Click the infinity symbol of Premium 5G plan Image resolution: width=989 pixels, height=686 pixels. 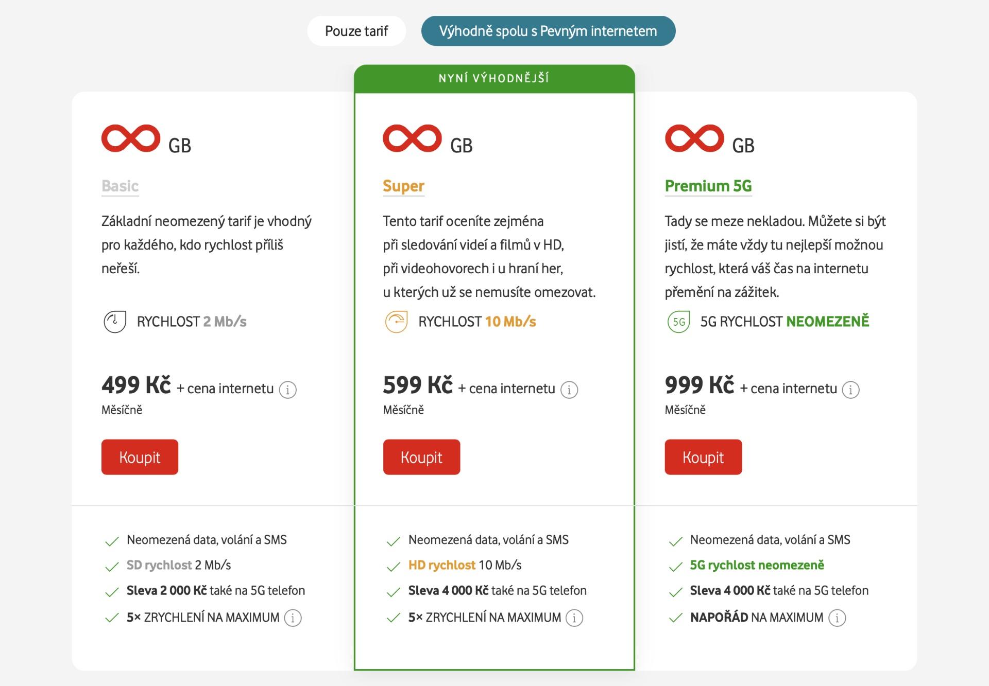(694, 138)
